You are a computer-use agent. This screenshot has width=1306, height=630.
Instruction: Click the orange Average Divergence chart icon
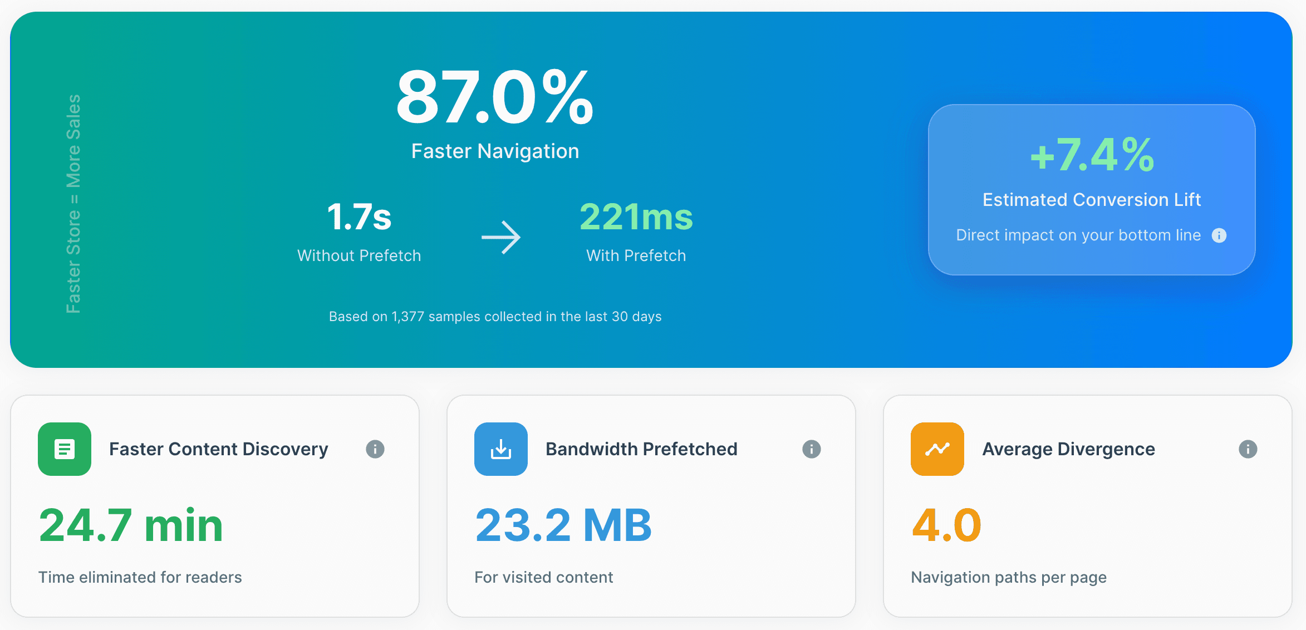(x=937, y=449)
